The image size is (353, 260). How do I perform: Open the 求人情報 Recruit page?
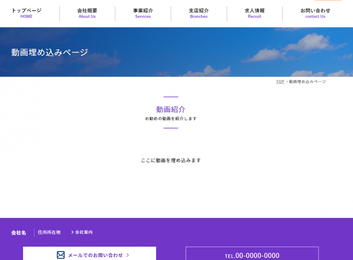pyautogui.click(x=255, y=13)
